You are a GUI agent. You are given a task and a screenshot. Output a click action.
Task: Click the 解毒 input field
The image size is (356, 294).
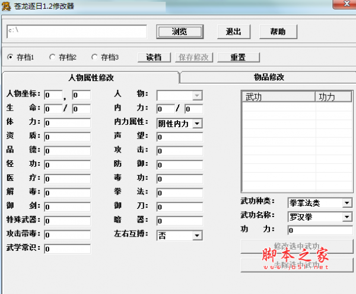click(x=68, y=193)
